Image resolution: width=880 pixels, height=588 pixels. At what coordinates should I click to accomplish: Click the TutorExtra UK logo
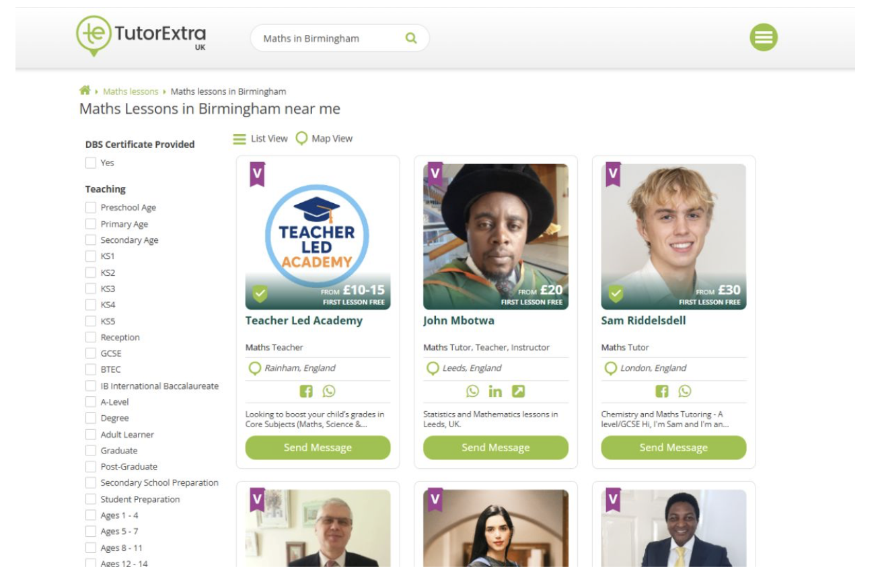(142, 36)
